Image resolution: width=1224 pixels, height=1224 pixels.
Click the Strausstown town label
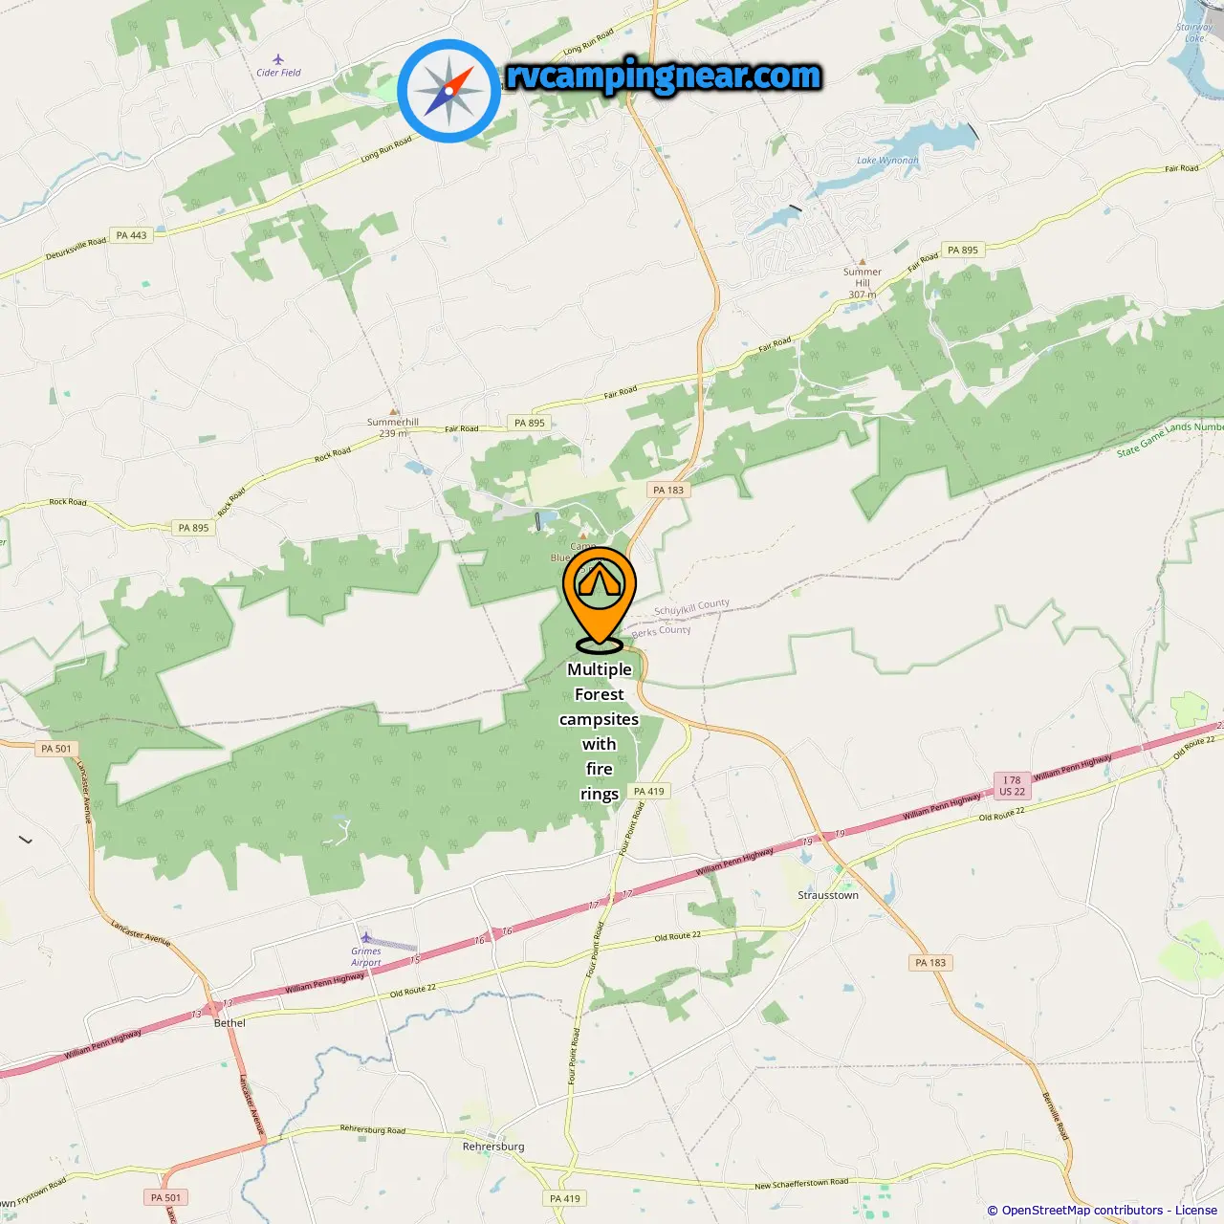(828, 895)
